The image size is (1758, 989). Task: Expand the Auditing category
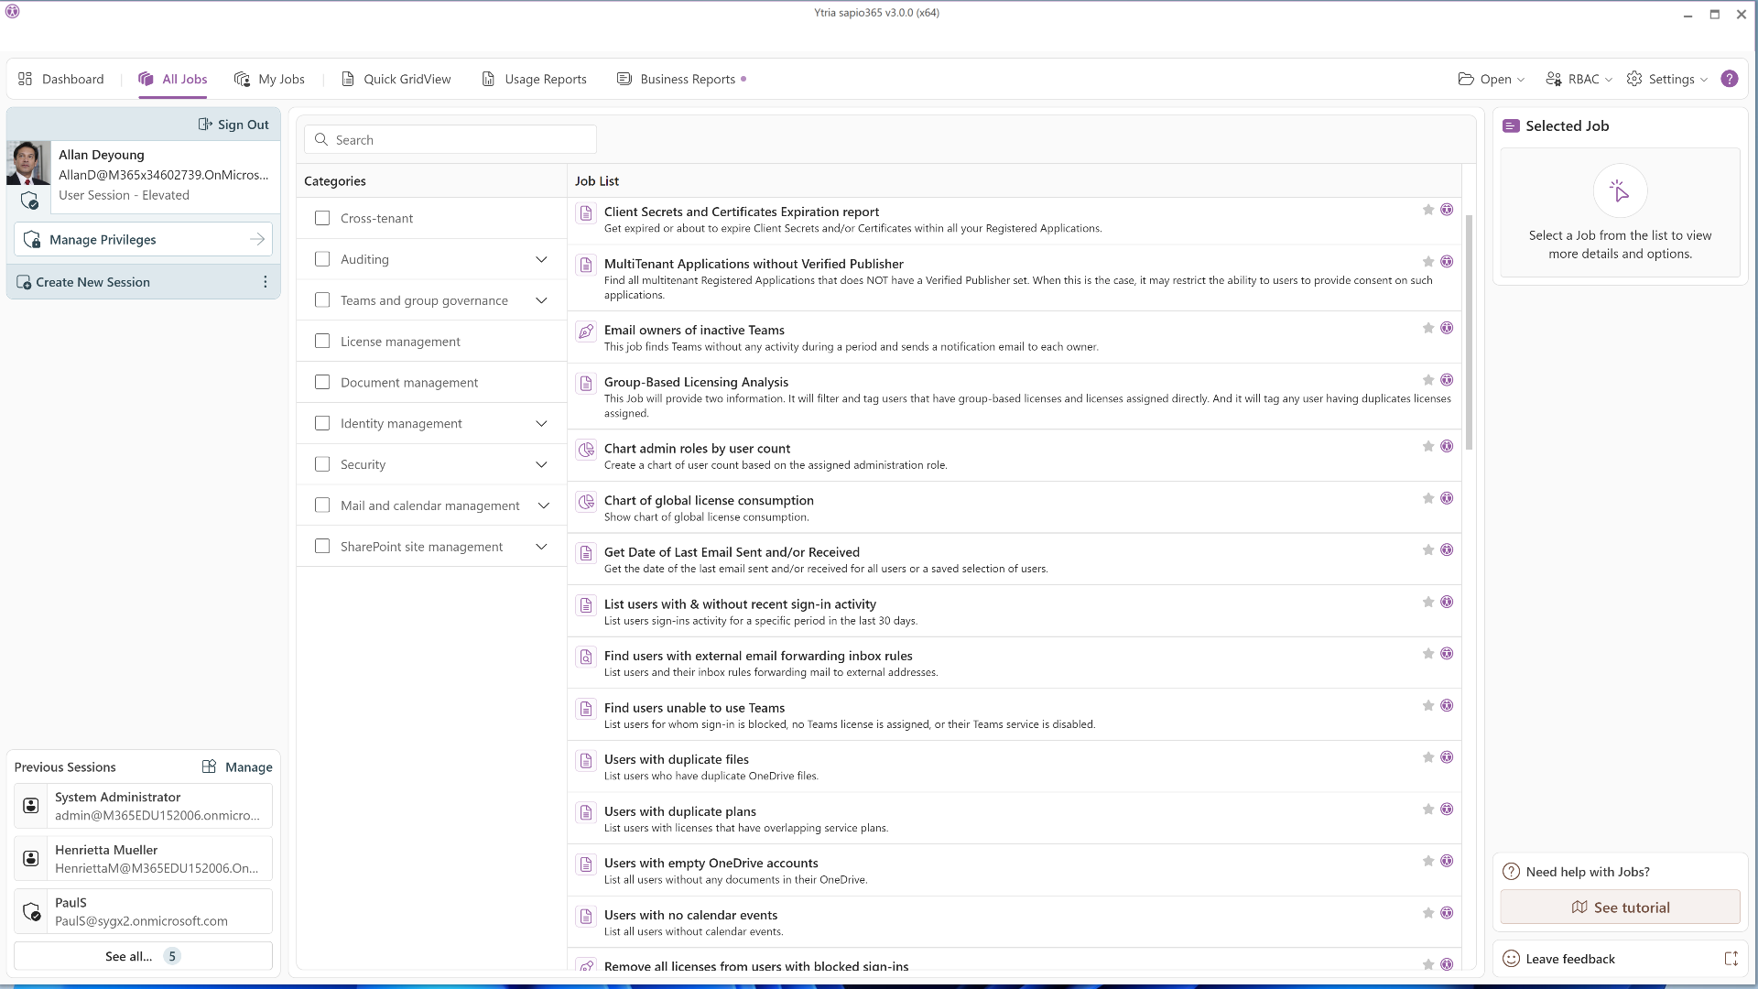click(541, 259)
